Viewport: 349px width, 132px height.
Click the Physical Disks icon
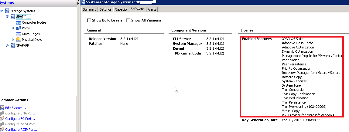pyautogui.click(x=19, y=40)
